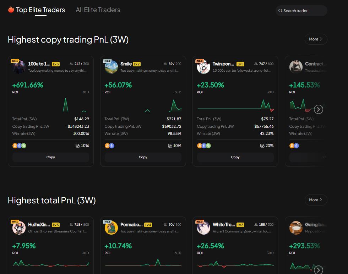
Task: Open More for Highest total PnL
Action: (x=315, y=200)
